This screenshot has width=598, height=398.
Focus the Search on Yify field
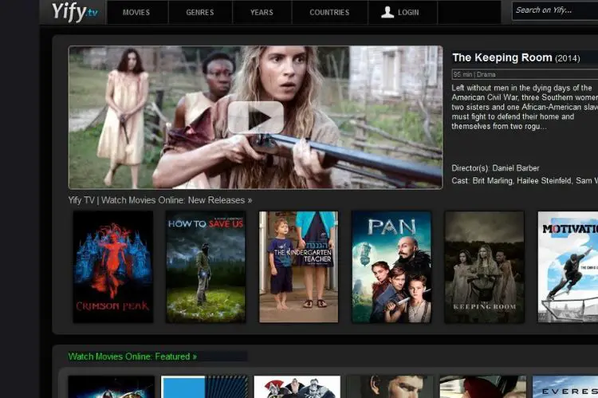555,10
